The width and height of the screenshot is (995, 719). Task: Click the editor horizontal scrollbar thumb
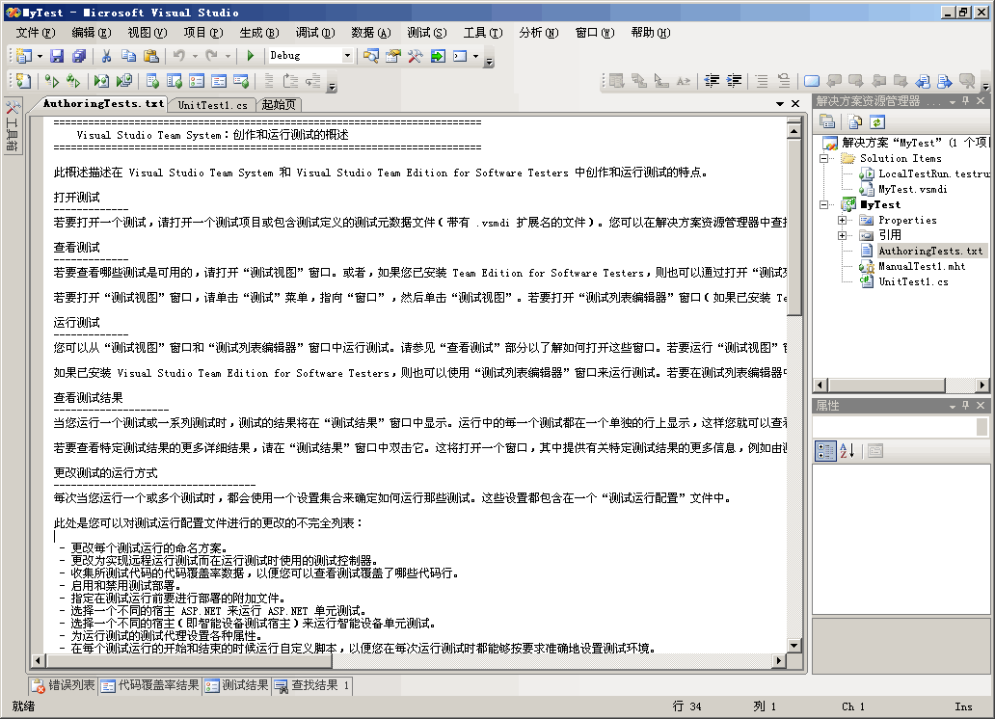click(x=188, y=660)
